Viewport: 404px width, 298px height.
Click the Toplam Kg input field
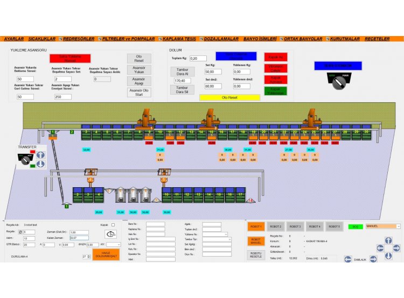click(x=198, y=58)
